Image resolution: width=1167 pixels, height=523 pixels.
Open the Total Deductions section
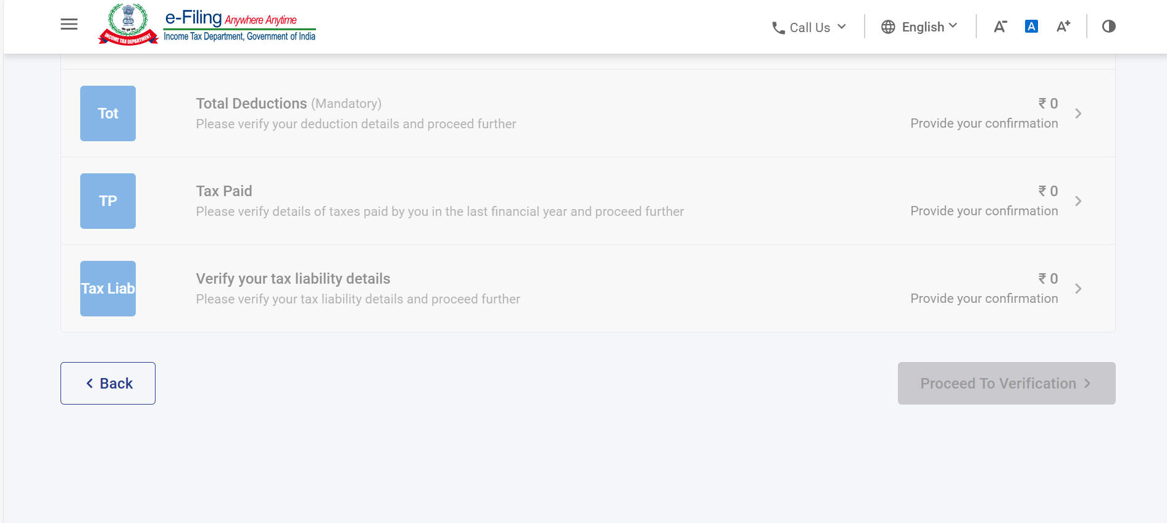pos(251,104)
